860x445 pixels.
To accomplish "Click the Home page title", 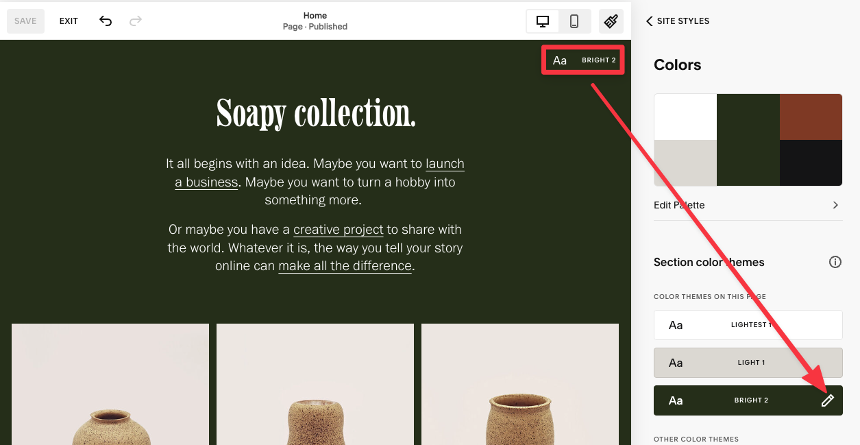I will pyautogui.click(x=315, y=15).
